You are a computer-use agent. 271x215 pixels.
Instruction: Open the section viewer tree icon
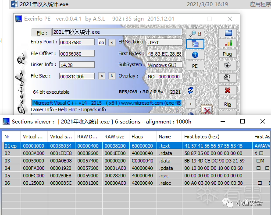tap(195, 44)
